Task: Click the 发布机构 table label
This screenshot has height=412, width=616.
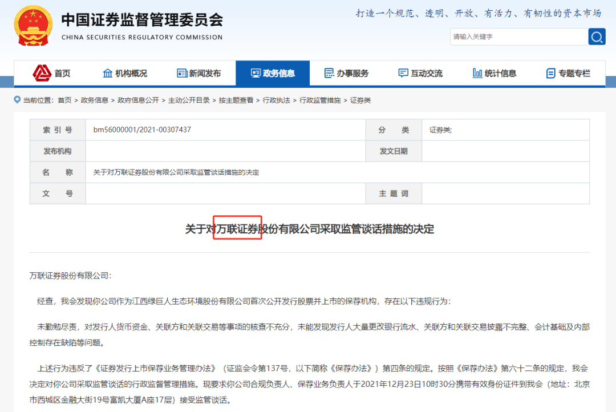Action: (x=58, y=151)
